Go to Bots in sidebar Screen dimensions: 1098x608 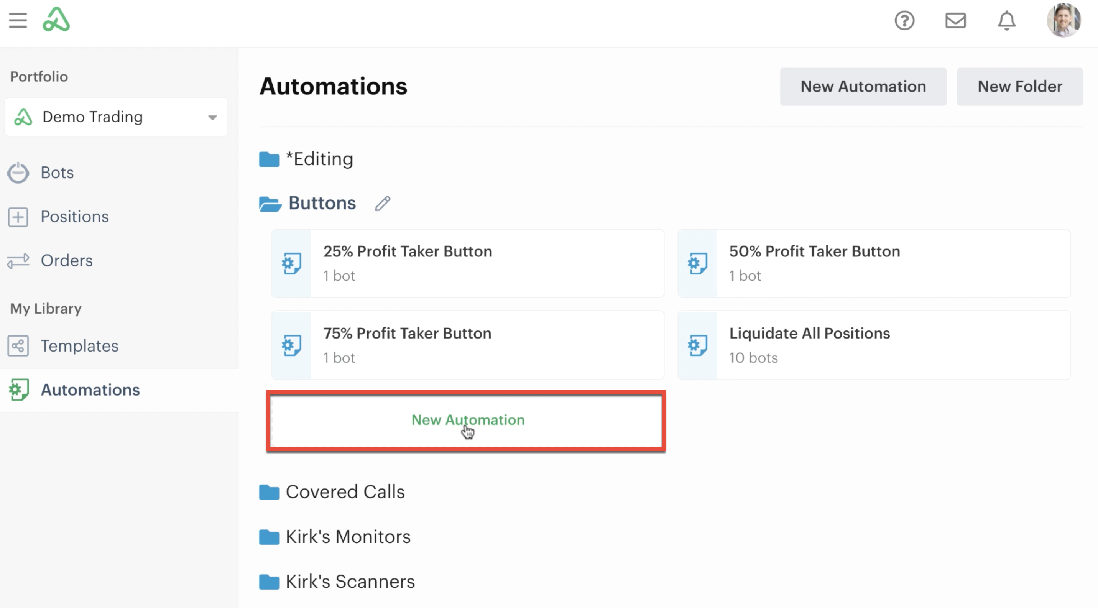[x=57, y=173]
